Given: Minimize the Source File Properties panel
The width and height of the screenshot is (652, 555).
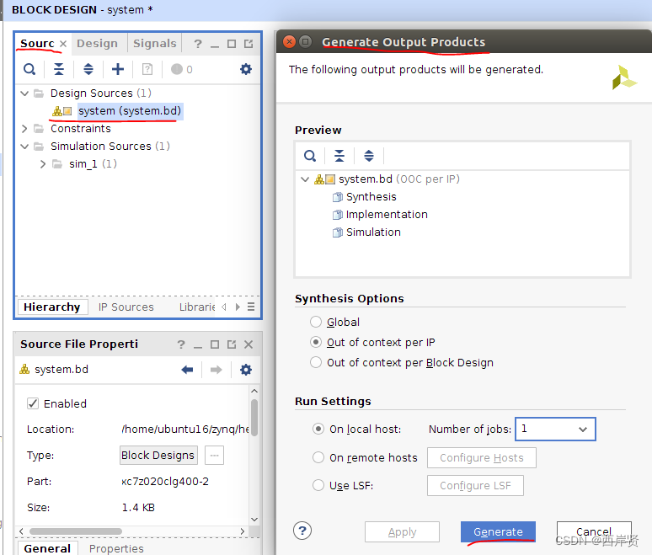Looking at the screenshot, I should 198,345.
